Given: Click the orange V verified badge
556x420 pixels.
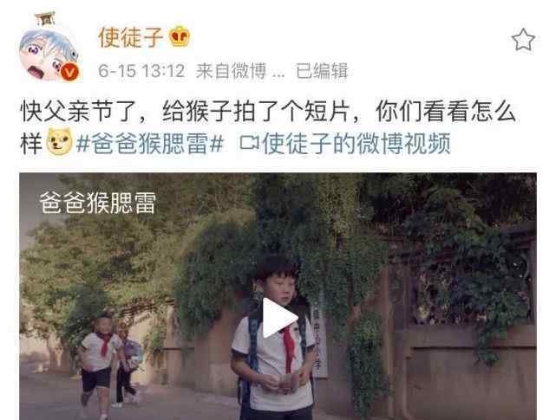Looking at the screenshot, I should tap(70, 72).
